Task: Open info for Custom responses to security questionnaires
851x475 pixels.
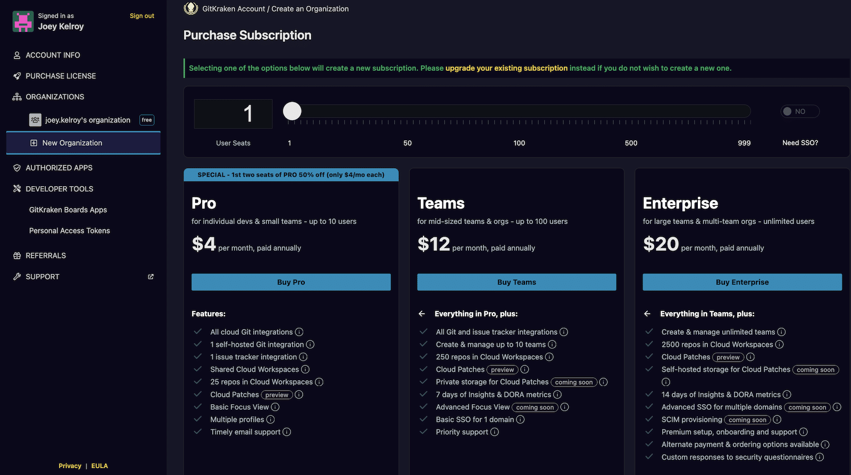Action: pyautogui.click(x=820, y=457)
